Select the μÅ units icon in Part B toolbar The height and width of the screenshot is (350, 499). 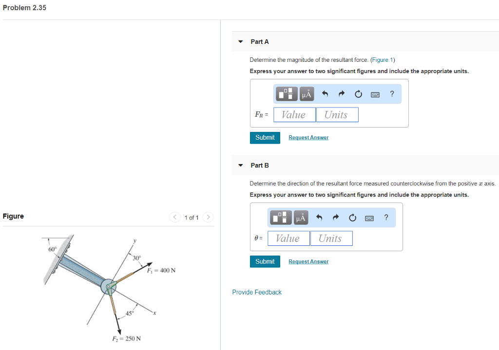tap(300, 217)
